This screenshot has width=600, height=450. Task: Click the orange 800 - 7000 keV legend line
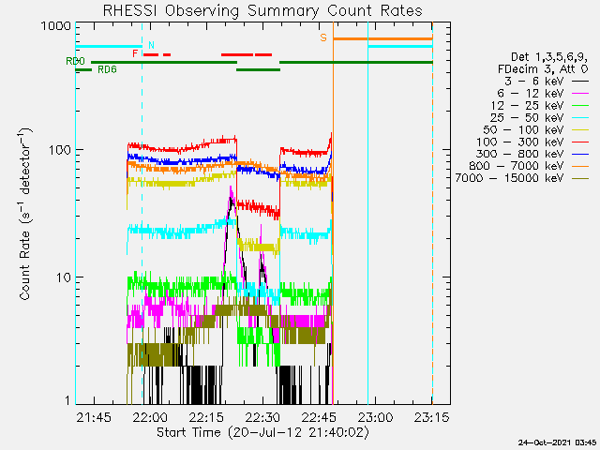[580, 166]
